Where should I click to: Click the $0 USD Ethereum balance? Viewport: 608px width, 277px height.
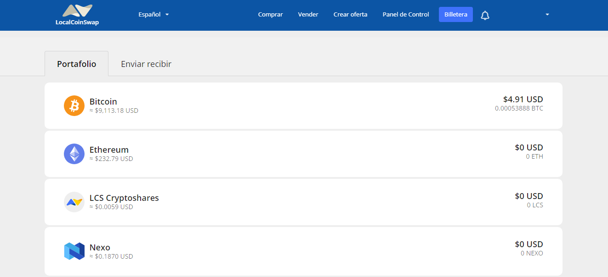[x=529, y=147]
